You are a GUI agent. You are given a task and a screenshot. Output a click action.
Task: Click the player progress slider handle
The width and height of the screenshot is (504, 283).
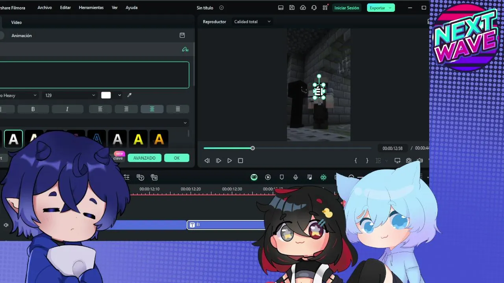point(252,148)
